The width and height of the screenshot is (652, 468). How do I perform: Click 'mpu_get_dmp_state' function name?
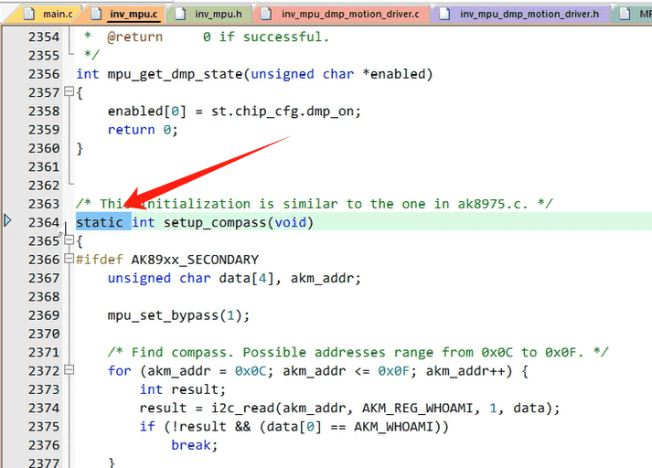pyautogui.click(x=175, y=74)
